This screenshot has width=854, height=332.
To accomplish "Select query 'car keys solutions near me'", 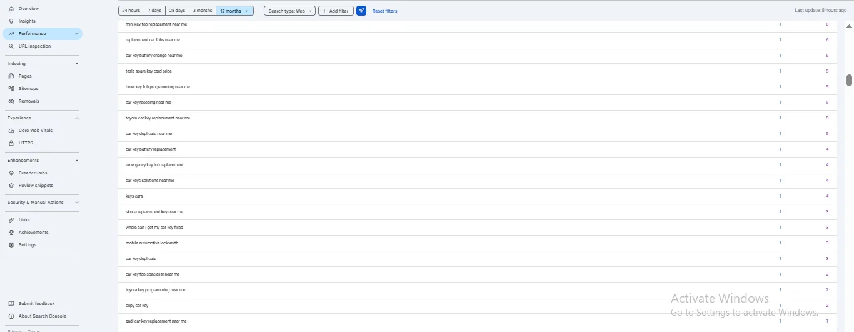I will [x=150, y=181].
